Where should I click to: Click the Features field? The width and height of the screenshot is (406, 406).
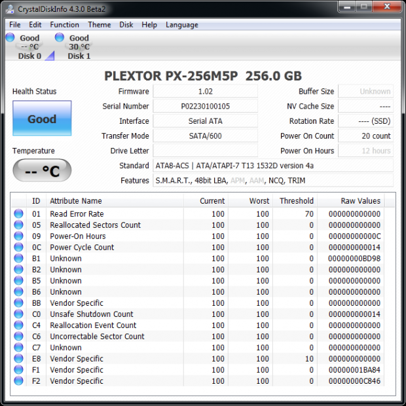[x=273, y=180]
